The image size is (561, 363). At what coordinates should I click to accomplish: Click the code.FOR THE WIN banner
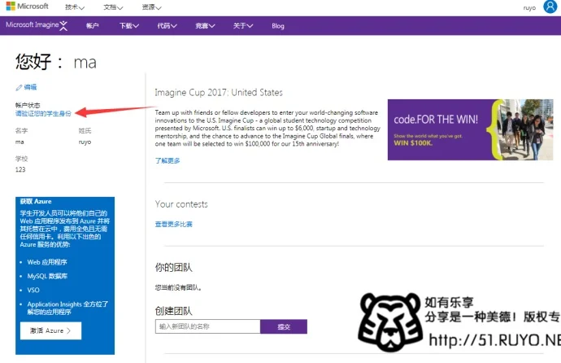point(470,129)
